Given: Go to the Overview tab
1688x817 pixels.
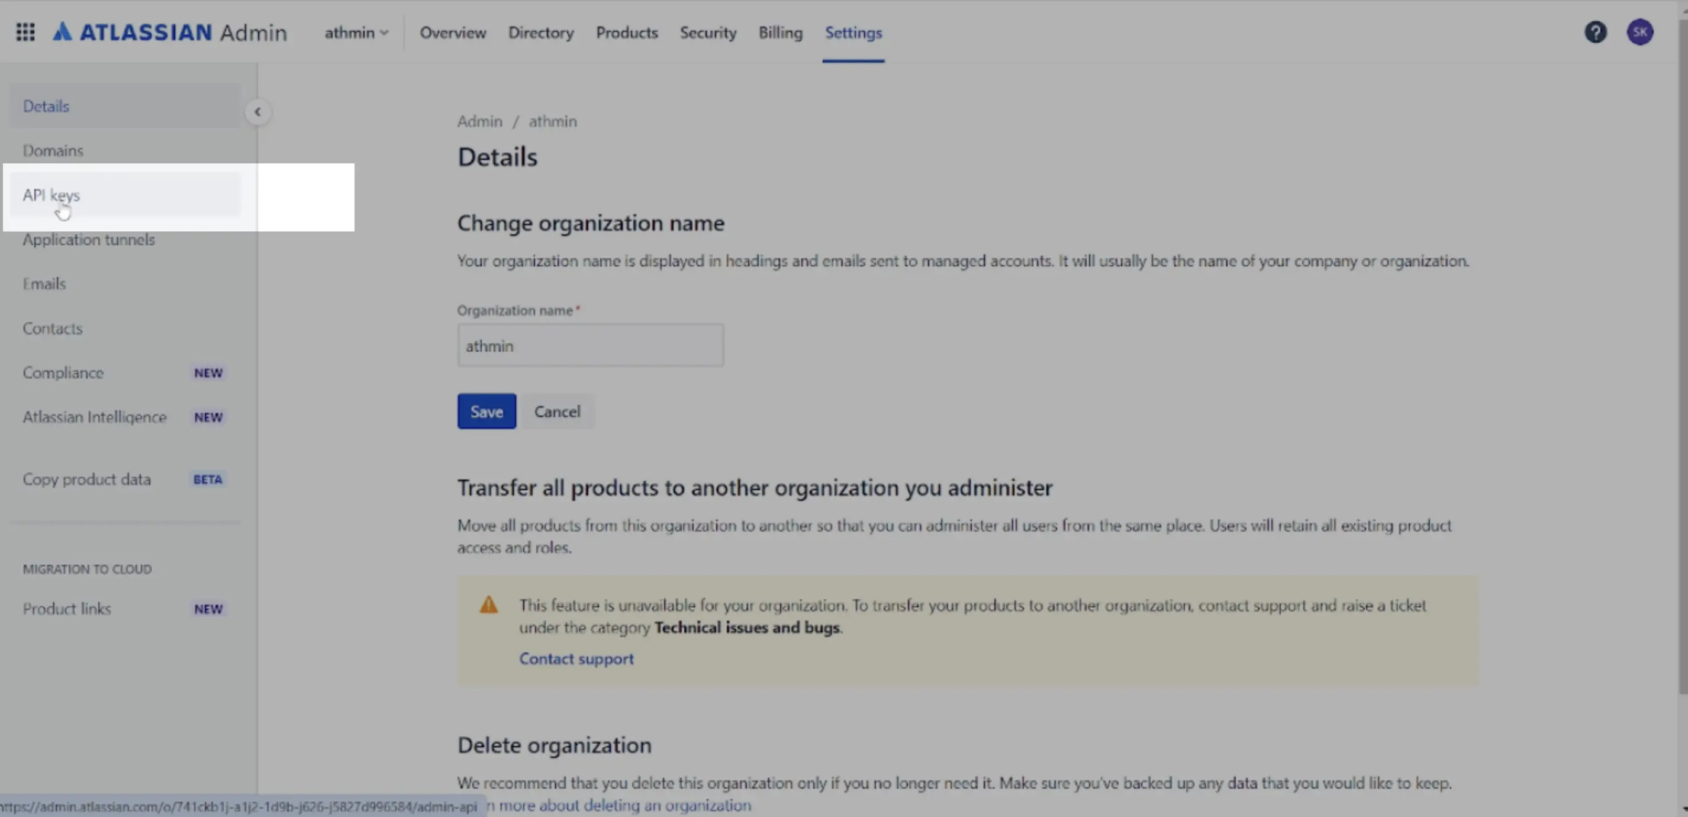Looking at the screenshot, I should pos(453,32).
